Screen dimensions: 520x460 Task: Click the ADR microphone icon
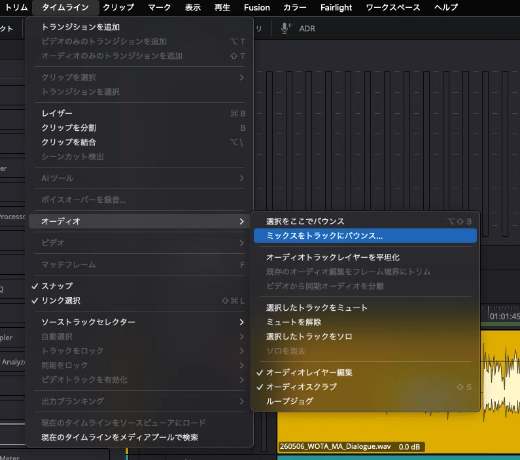(x=286, y=29)
